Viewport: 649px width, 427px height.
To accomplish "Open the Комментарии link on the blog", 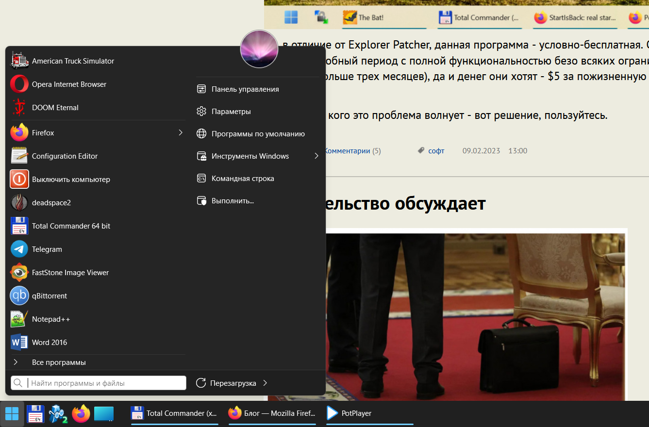I will click(347, 151).
